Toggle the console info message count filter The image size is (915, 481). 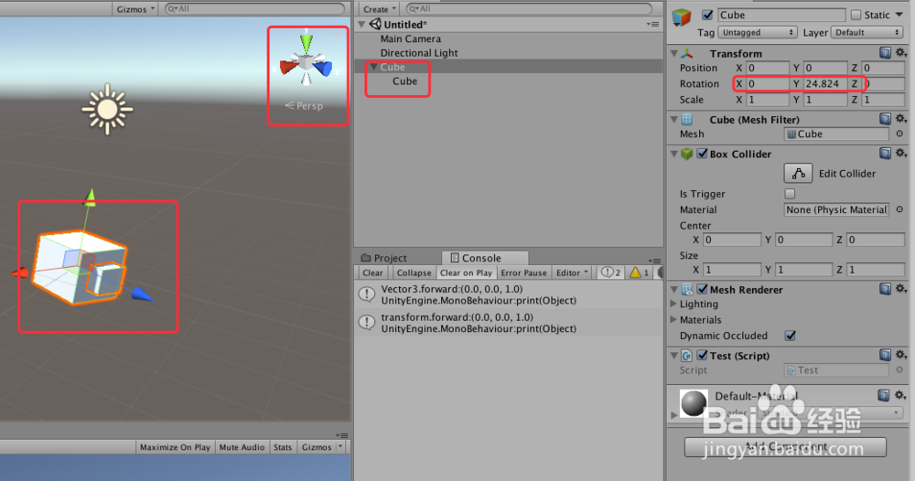[611, 273]
